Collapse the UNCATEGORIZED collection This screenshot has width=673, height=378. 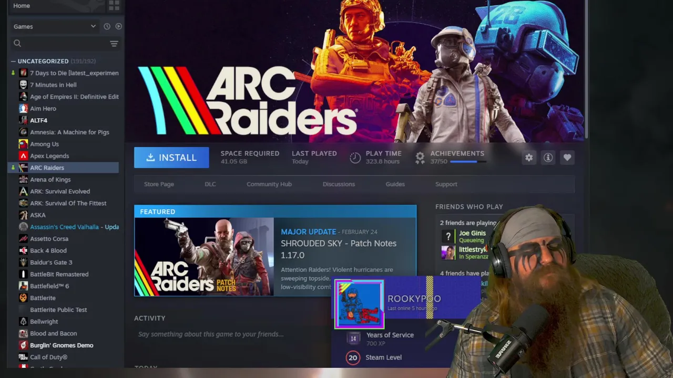point(13,61)
